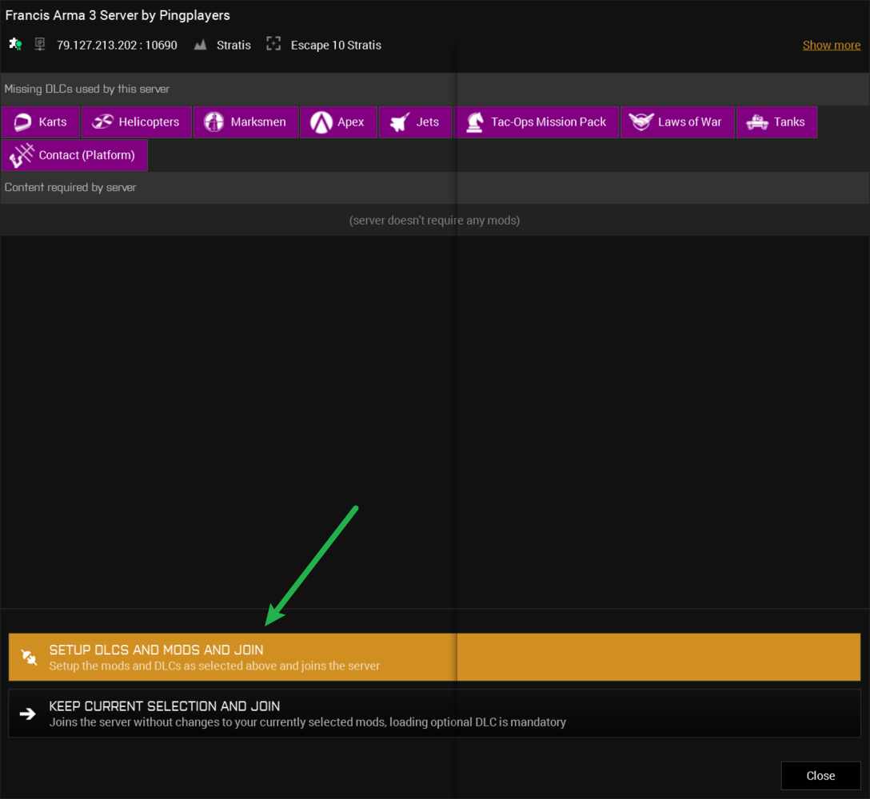Screen dimensions: 870x799
Task: Toggle the Marksmen DLC button
Action: 245,122
